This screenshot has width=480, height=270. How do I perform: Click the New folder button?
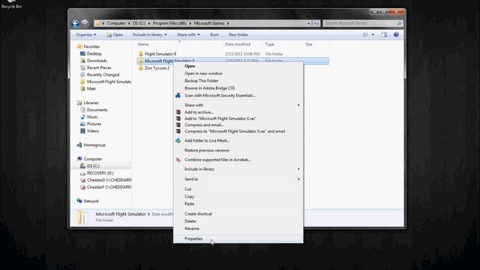point(238,34)
